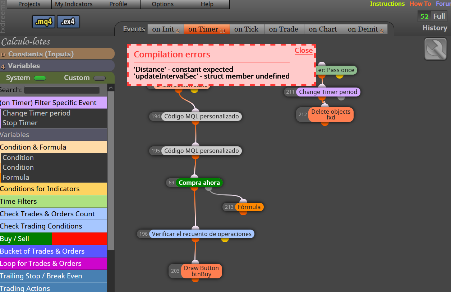This screenshot has width=451, height=292.
Task: Expand the Variables section with count 4
Action: [x=57, y=66]
